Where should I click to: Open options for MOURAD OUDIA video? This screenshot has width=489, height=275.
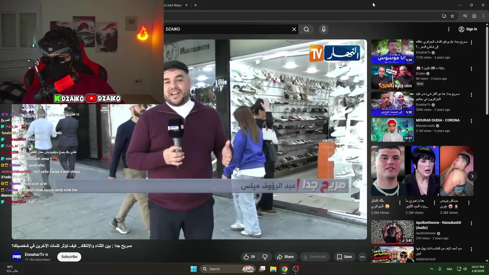tap(471, 121)
